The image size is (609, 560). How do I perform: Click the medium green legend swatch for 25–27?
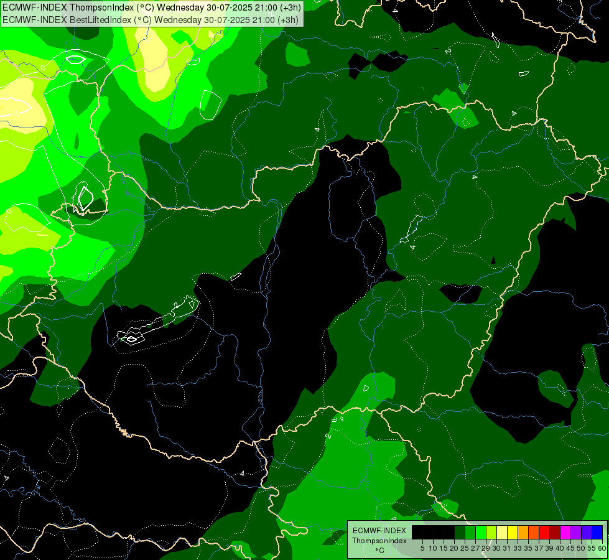point(470,532)
